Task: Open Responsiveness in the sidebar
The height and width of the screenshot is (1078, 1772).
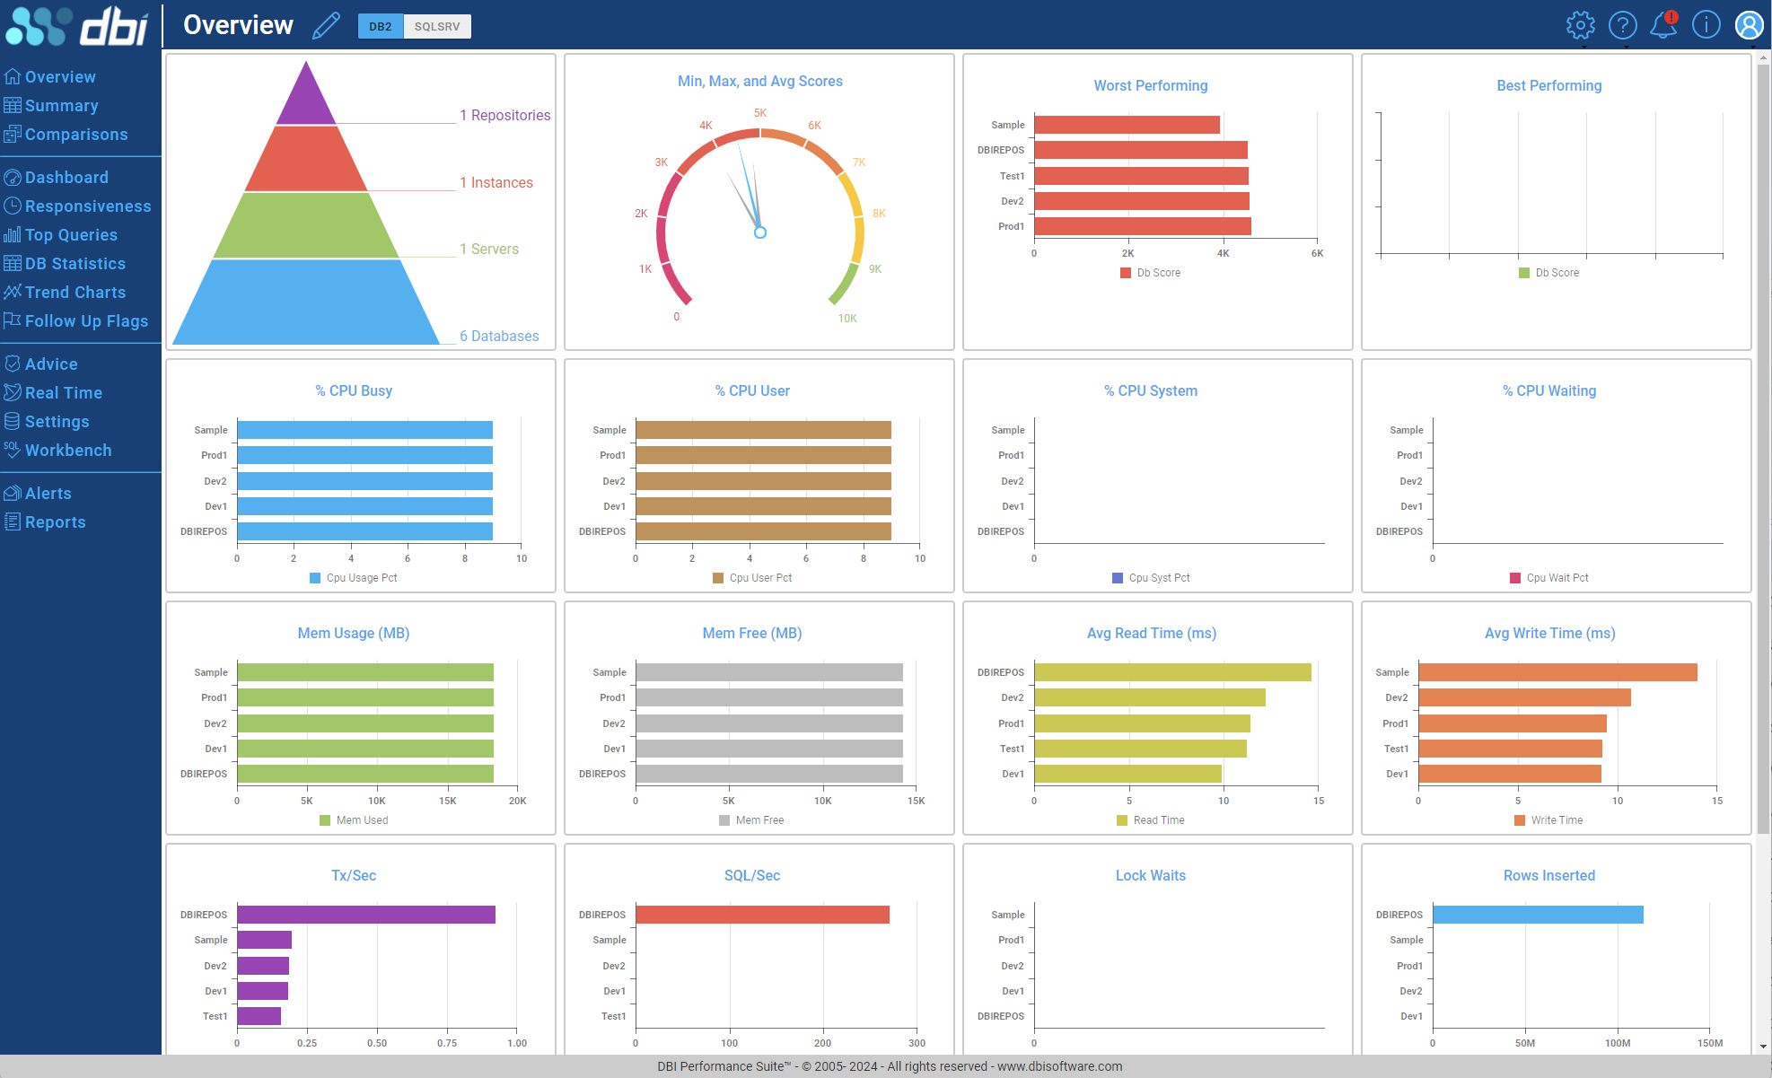Action: (x=88, y=206)
